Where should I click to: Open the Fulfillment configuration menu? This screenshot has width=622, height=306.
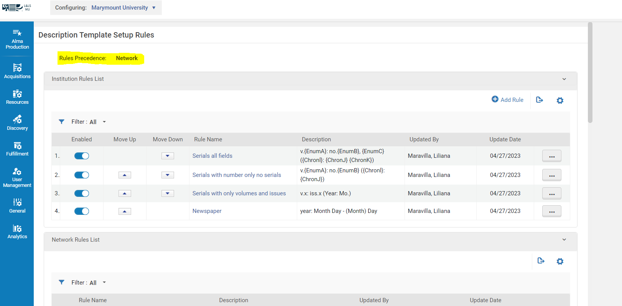click(x=17, y=149)
